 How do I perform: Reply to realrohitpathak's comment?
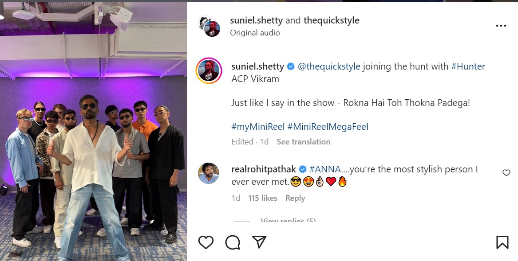coord(295,198)
